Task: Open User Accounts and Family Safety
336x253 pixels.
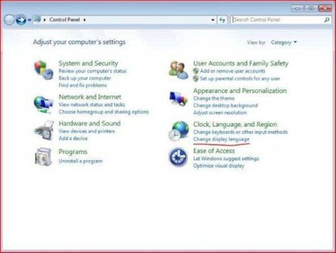Action: [x=241, y=64]
